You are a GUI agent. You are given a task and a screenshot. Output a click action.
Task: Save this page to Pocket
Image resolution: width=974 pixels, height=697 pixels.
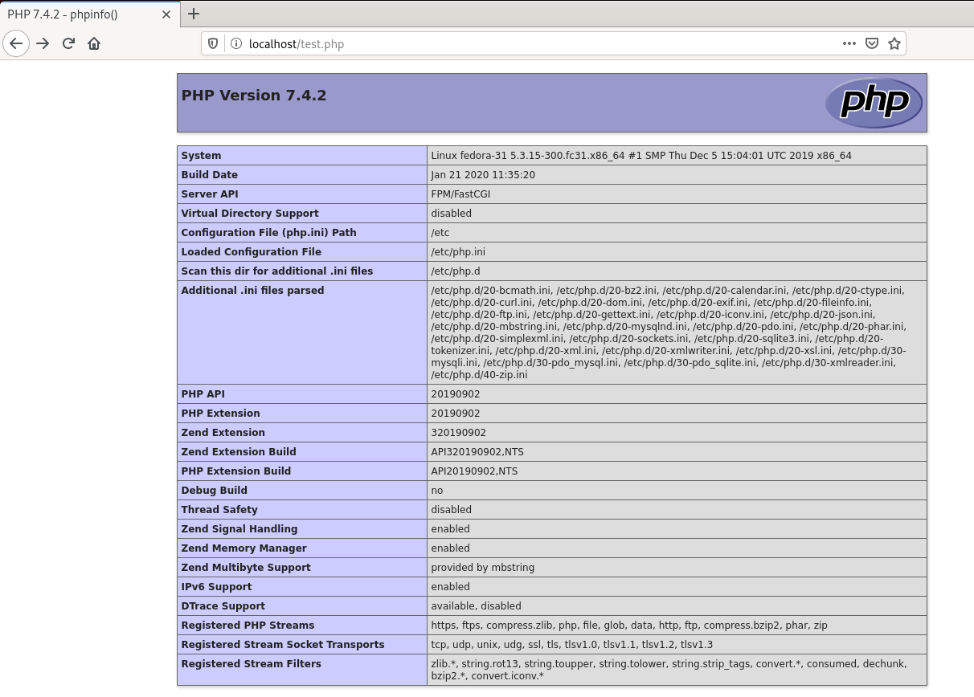click(x=871, y=43)
